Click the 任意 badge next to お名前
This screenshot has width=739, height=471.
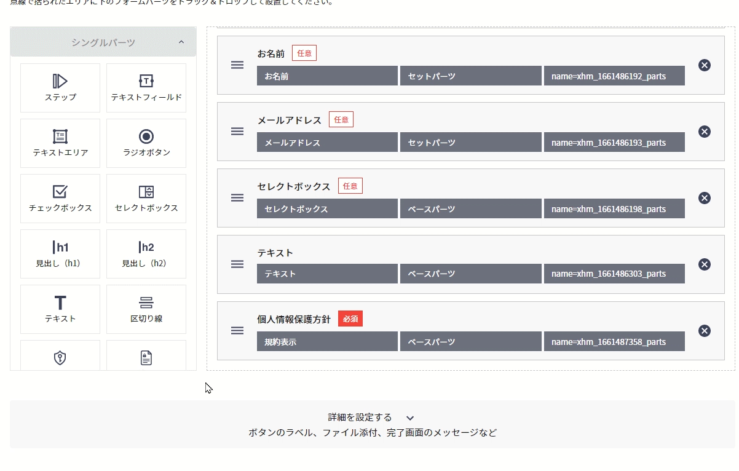coord(304,53)
